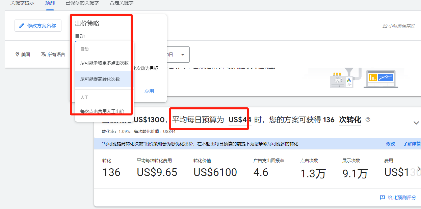
Task: Click the feedback icon beside 给此预测评分
Action: pyautogui.click(x=382, y=198)
